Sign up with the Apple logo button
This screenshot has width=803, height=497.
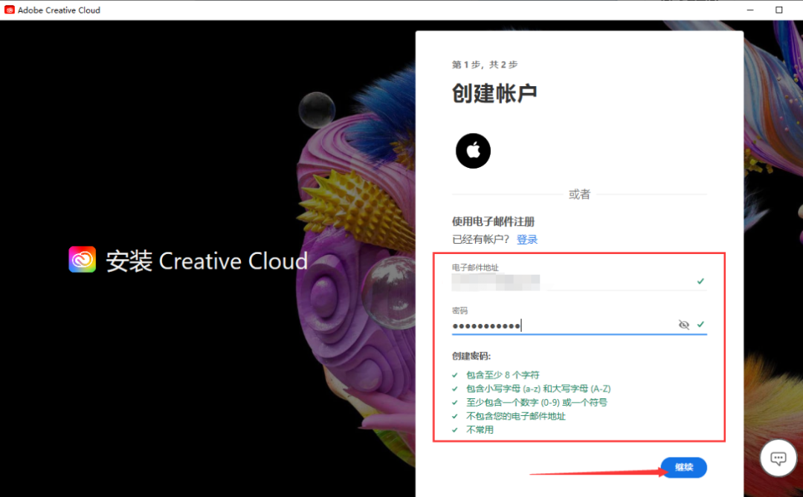[473, 151]
